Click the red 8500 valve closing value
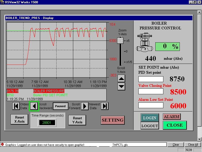This screenshot has height=152, width=202. point(178,92)
